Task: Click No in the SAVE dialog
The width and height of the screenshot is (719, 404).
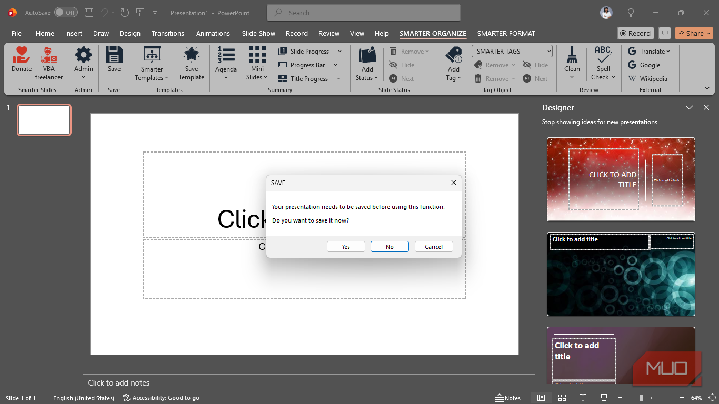Action: tap(390, 247)
